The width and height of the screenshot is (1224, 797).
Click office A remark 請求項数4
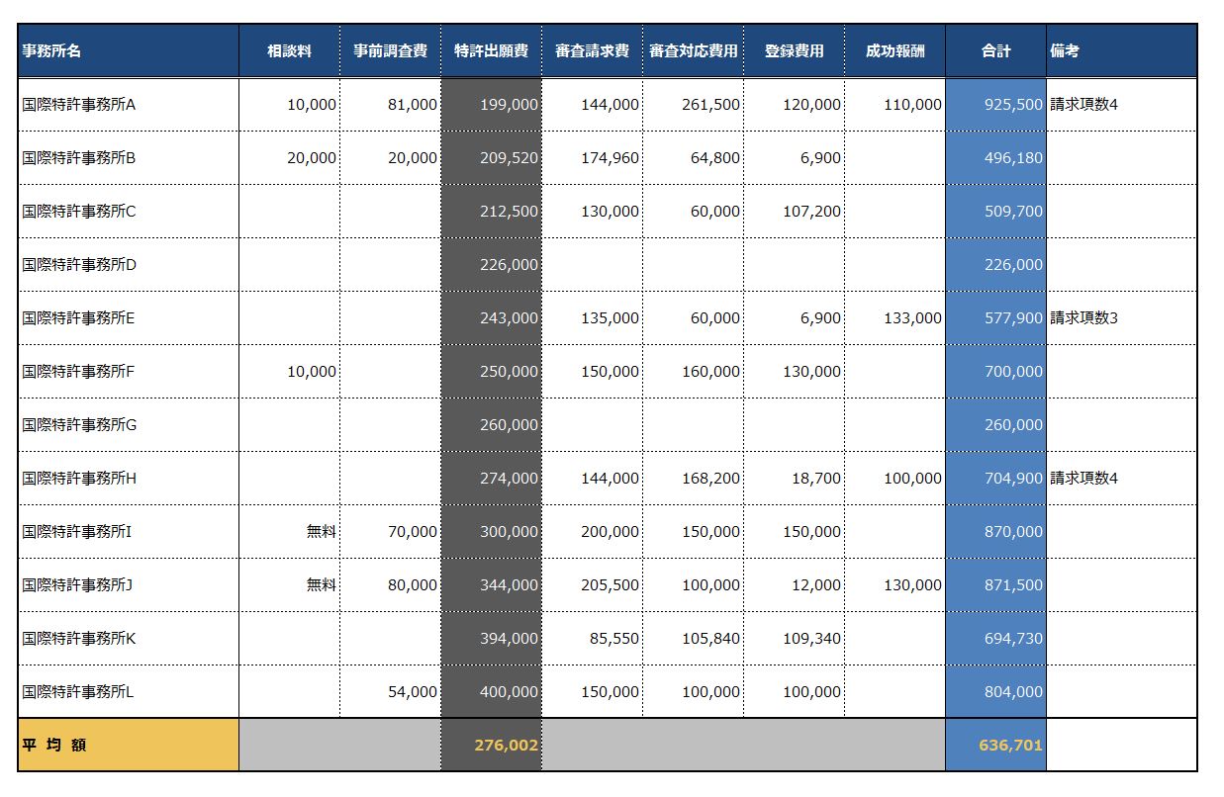coord(1122,105)
